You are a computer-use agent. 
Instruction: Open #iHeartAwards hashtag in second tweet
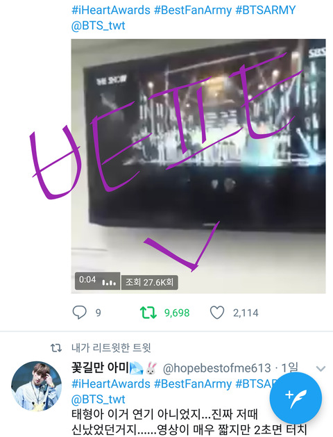pos(111,384)
